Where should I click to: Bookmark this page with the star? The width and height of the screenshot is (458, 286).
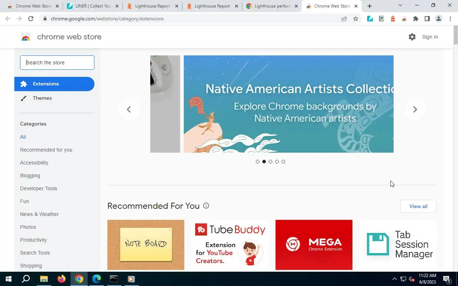[x=356, y=19]
